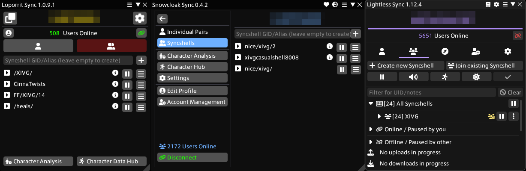
Task: Switch to Lightless compass discovery tab
Action: click(445, 51)
